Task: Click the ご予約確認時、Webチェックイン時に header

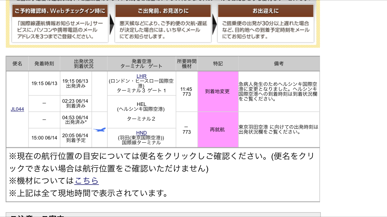Action: click(x=60, y=11)
